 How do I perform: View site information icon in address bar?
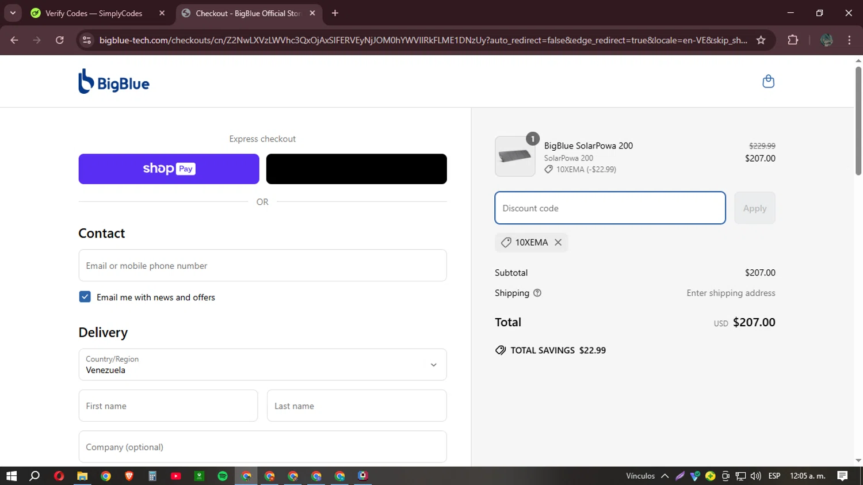click(87, 40)
